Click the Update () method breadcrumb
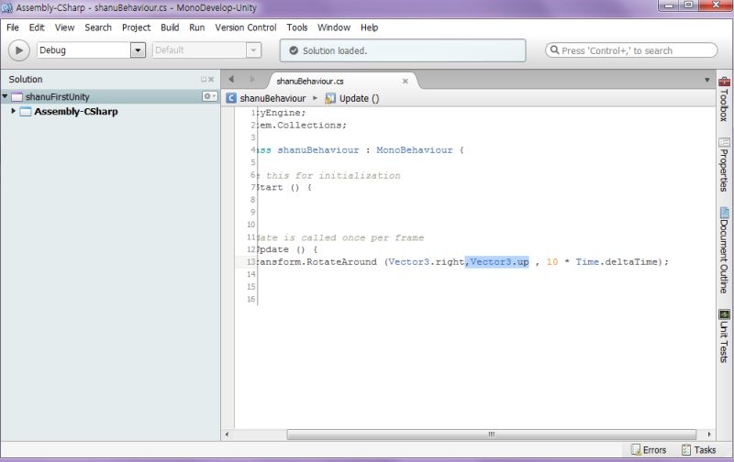The image size is (734, 462). pyautogui.click(x=359, y=98)
